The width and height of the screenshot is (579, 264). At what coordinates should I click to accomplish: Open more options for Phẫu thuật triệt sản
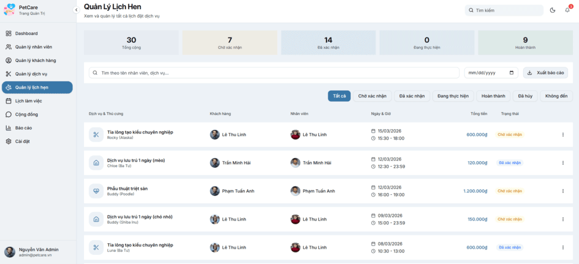[x=562, y=191]
